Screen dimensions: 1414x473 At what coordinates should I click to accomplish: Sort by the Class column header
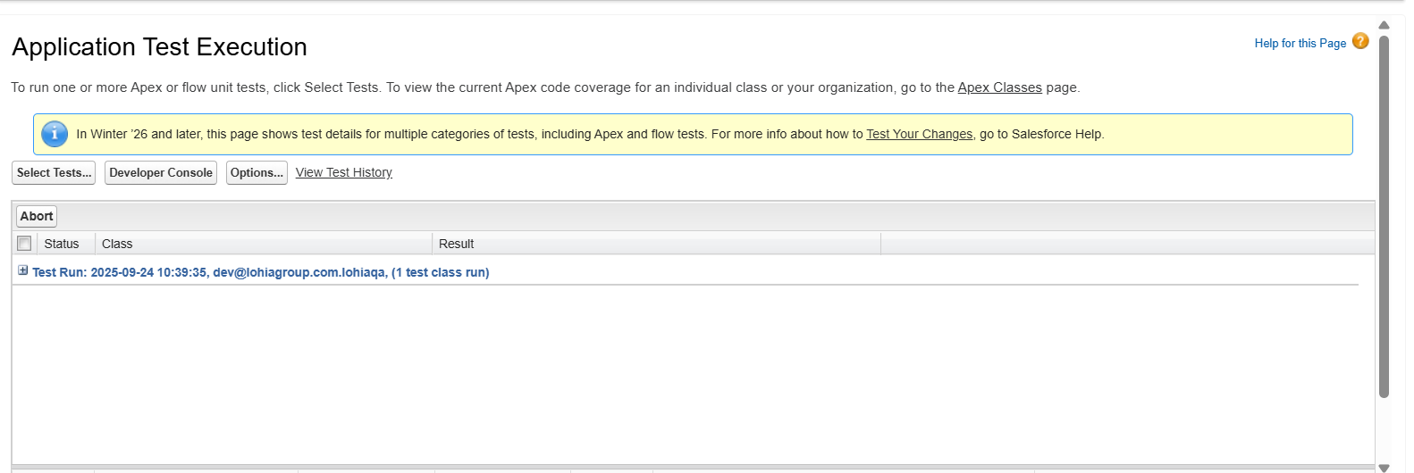[x=117, y=244]
